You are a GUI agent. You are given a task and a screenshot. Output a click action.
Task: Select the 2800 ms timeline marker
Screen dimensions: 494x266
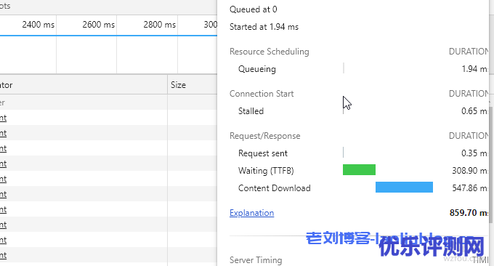[159, 25]
